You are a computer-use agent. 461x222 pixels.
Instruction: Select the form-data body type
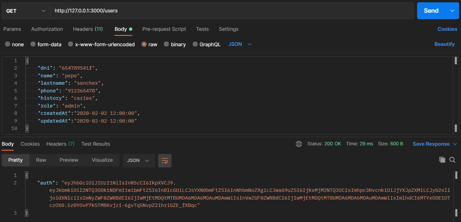[46, 44]
